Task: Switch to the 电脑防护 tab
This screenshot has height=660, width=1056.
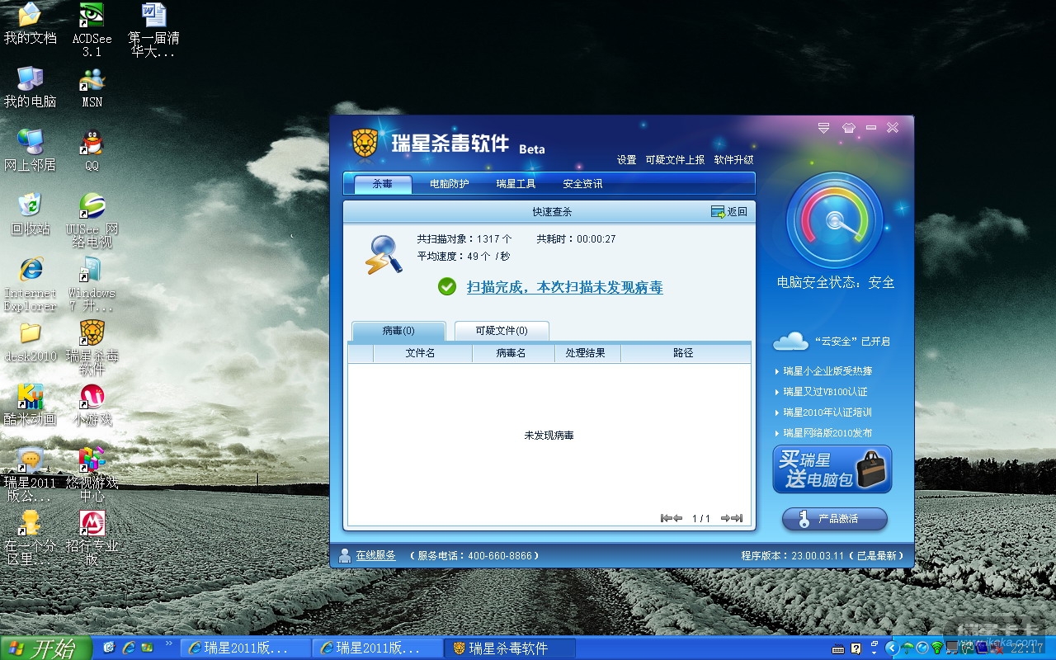Action: (449, 184)
